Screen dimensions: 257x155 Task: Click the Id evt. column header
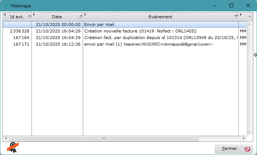(17, 17)
